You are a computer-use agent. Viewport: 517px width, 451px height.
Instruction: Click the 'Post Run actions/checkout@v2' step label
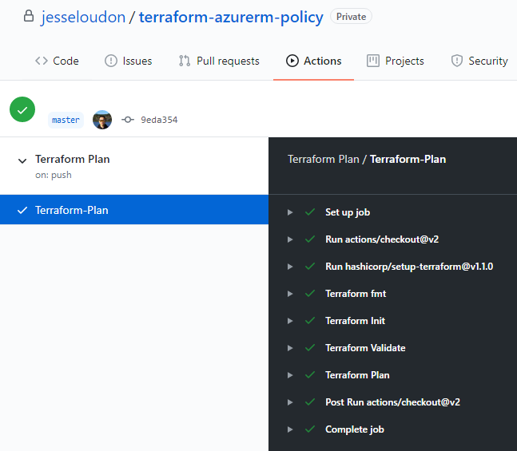click(x=392, y=402)
